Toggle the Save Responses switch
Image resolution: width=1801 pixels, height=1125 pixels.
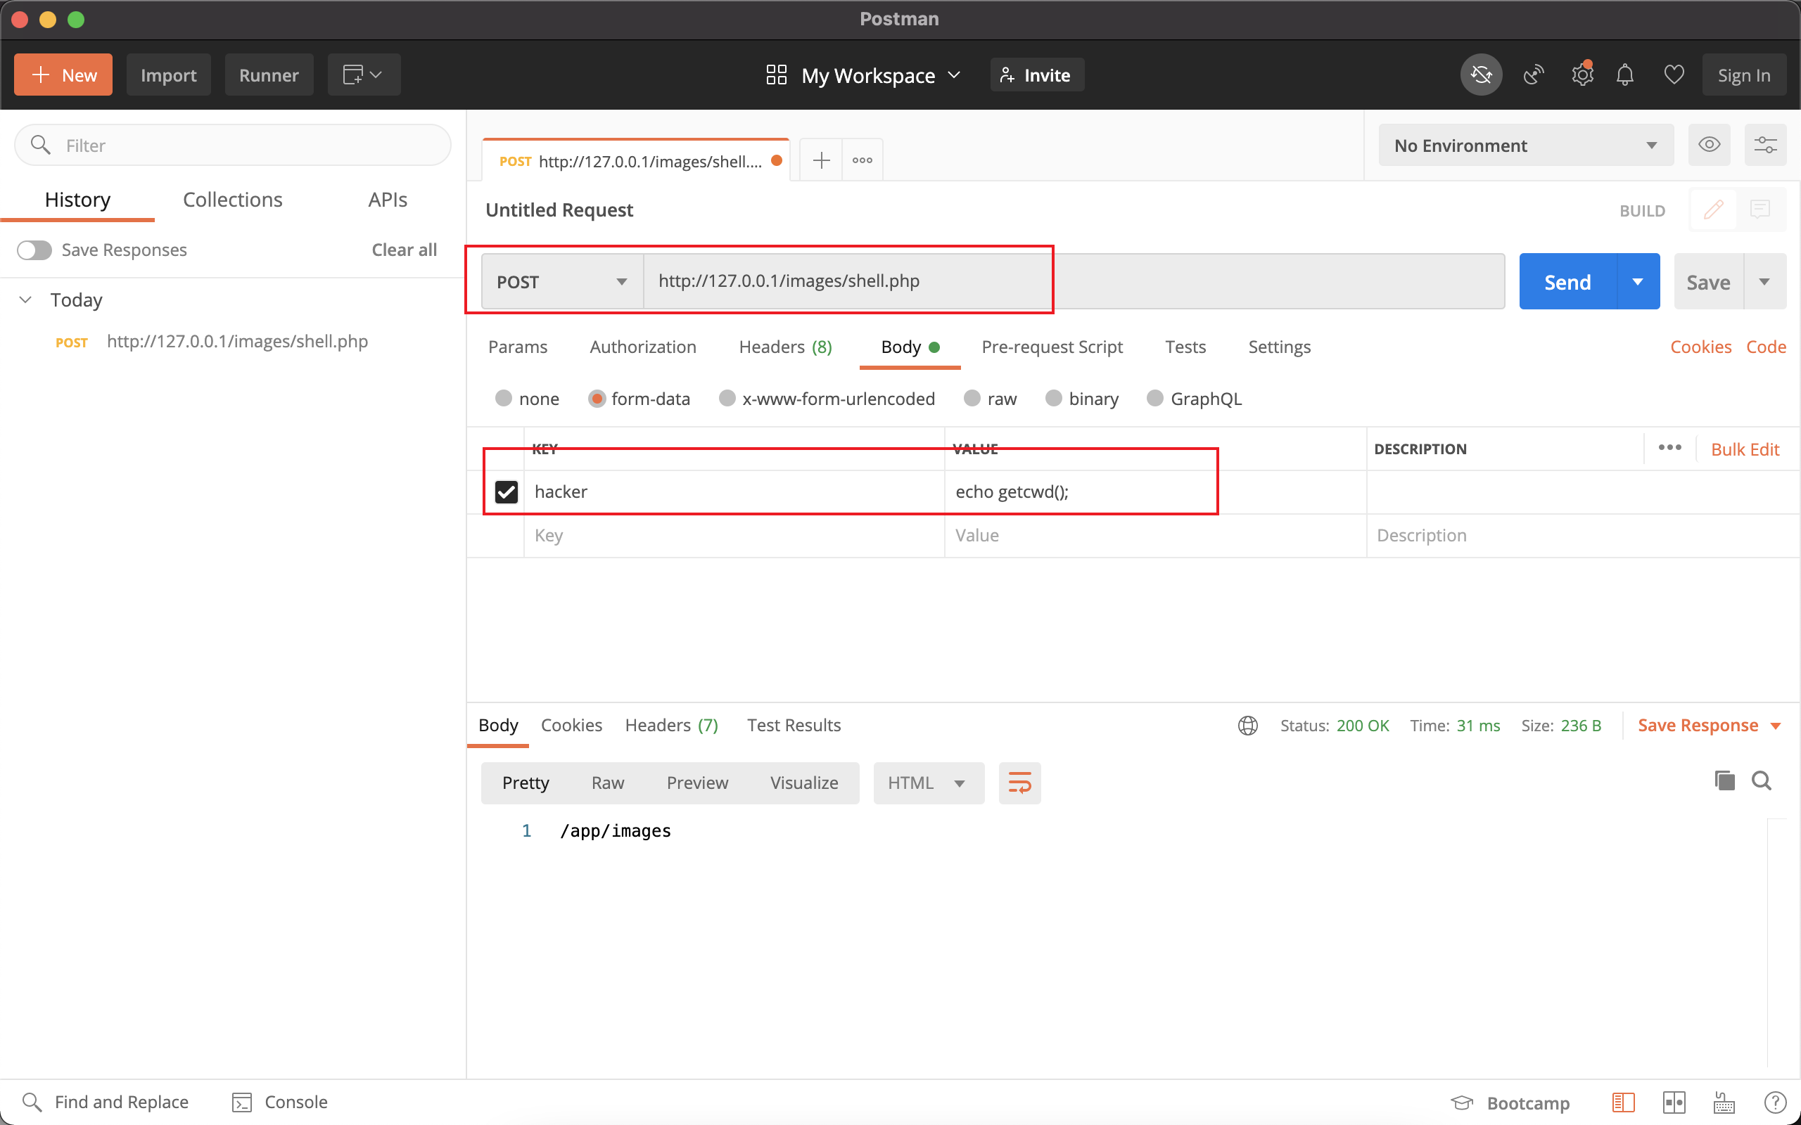pos(34,250)
